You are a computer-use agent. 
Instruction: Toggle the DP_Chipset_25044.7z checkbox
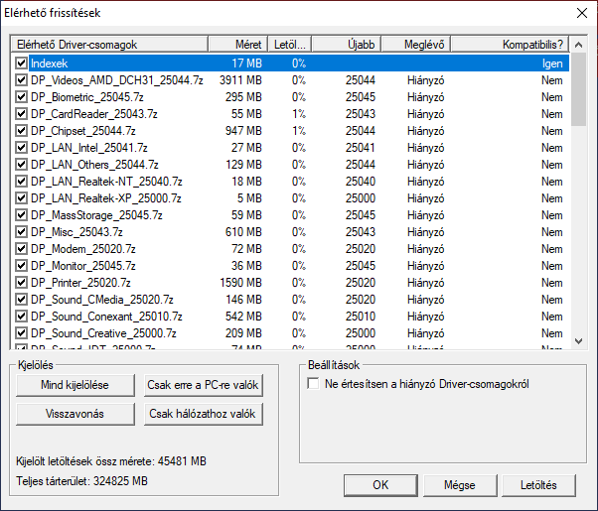(22, 131)
